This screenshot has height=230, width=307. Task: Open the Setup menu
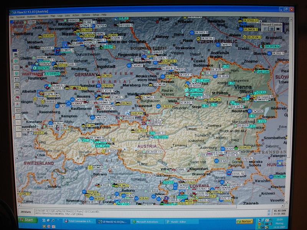pyautogui.click(x=96, y=15)
